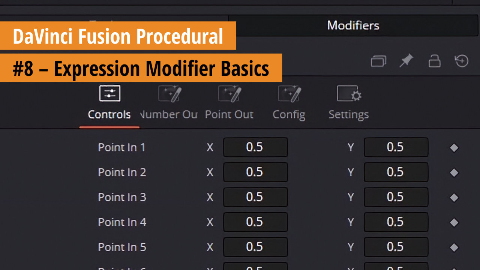Open the Point Out tab icon
Screen dimensions: 480x270
click(229, 94)
